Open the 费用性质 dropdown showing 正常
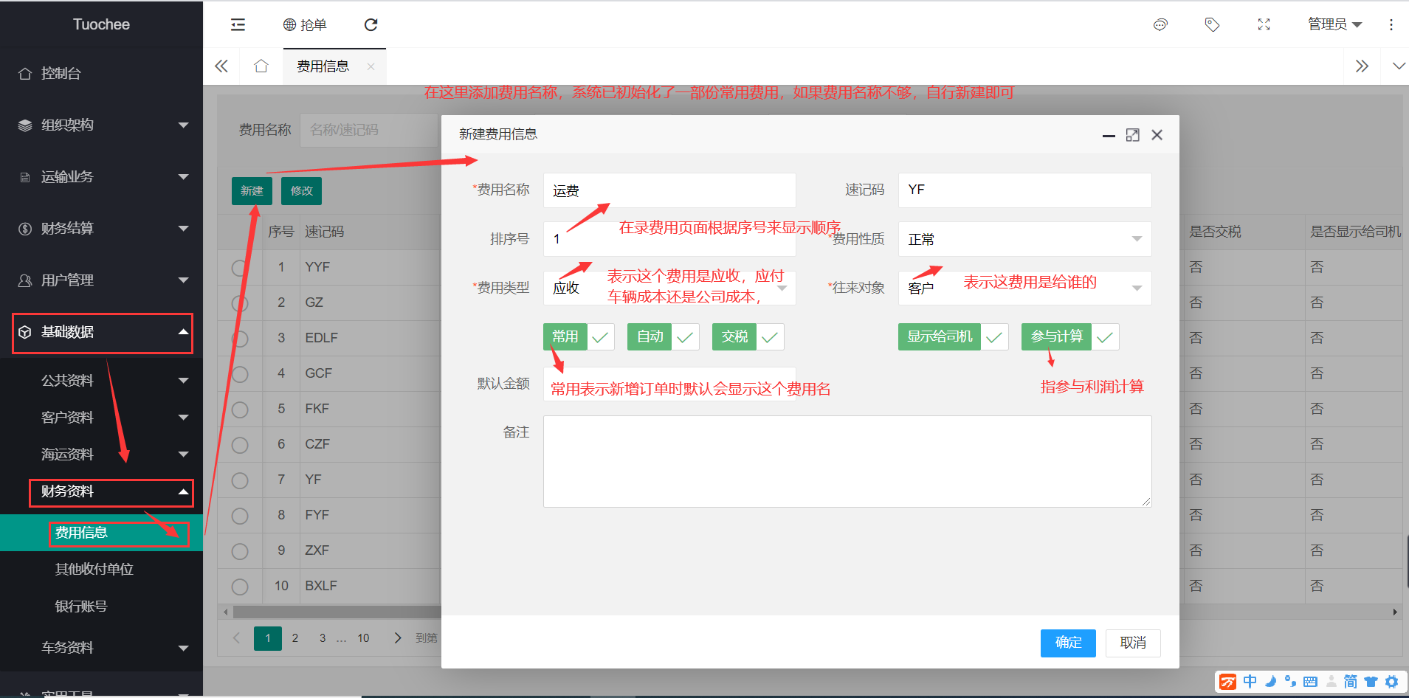The height and width of the screenshot is (698, 1409). [1024, 239]
